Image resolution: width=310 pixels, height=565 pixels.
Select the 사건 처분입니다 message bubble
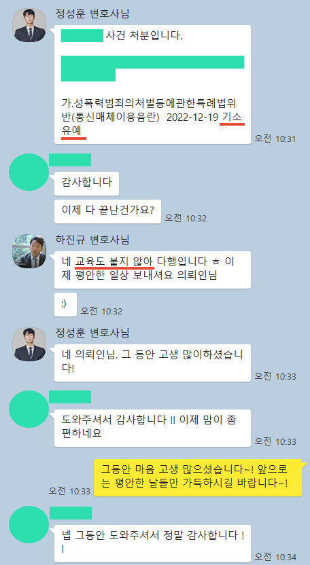[x=153, y=85]
